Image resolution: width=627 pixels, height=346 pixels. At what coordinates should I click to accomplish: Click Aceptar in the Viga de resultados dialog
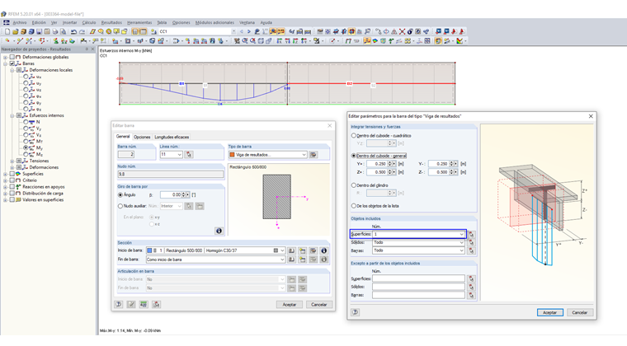[549, 312]
